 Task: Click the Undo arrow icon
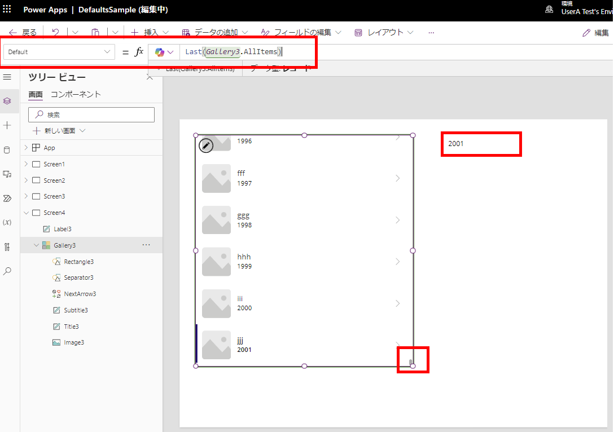click(55, 33)
